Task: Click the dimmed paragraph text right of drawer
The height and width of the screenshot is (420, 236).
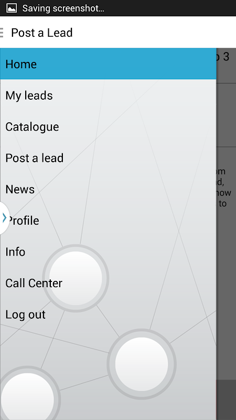Action: (x=224, y=187)
